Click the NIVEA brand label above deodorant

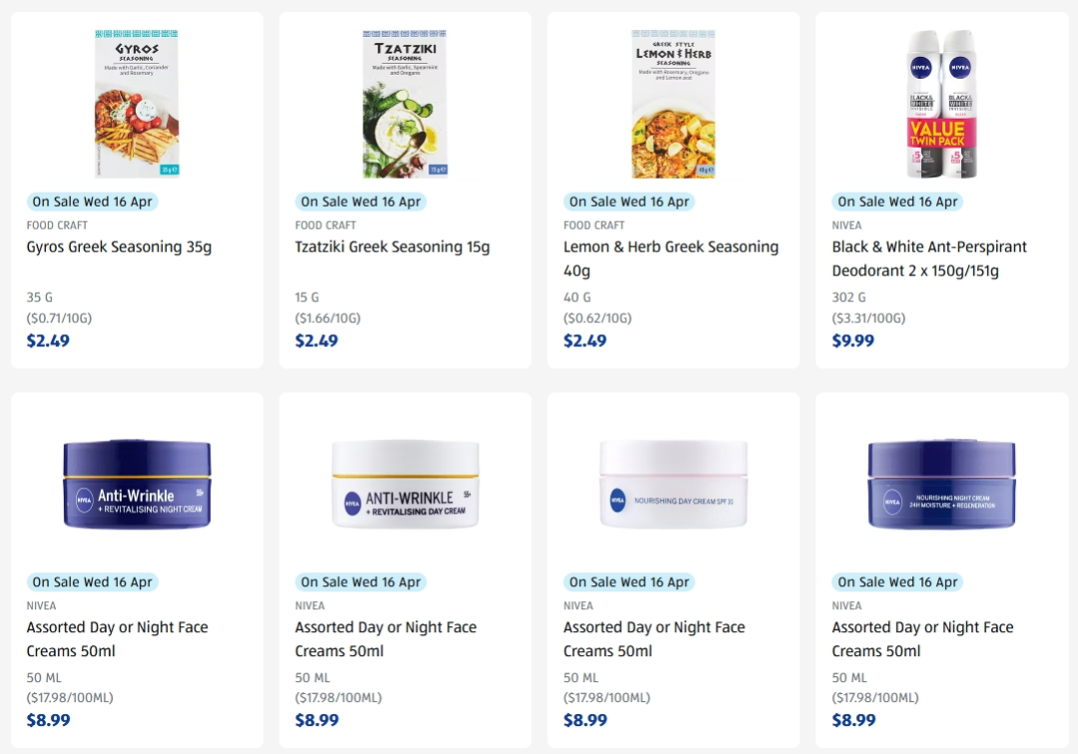[x=846, y=225]
